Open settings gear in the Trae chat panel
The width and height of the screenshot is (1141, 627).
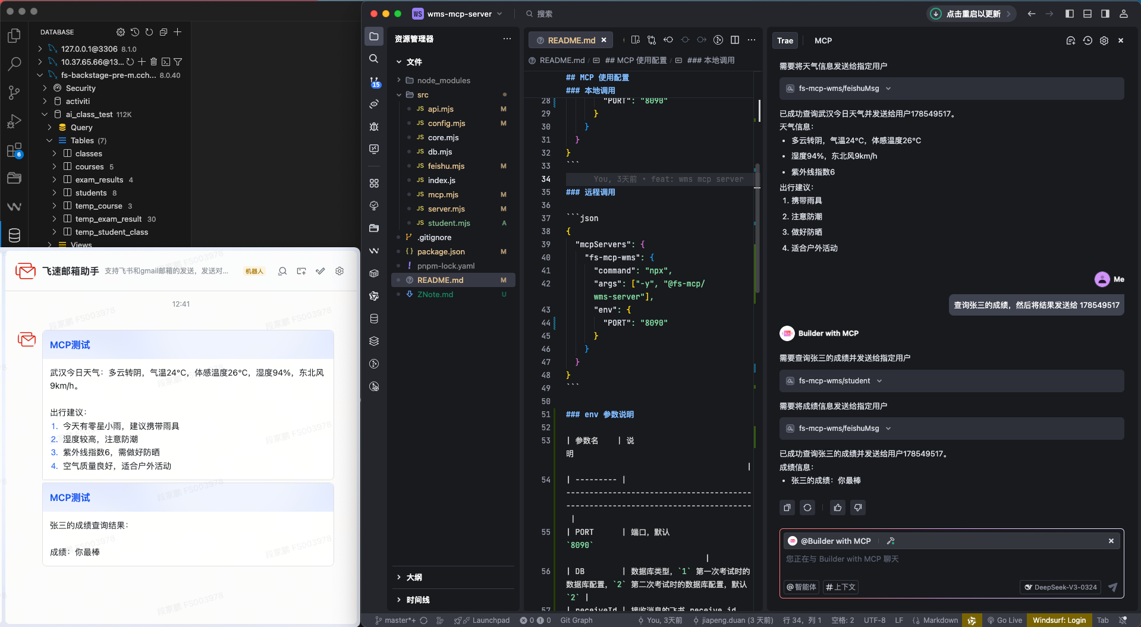pyautogui.click(x=1104, y=40)
